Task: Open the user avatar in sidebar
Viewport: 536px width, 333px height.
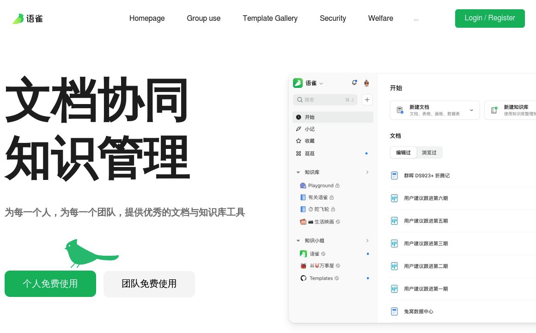Action: (x=366, y=83)
